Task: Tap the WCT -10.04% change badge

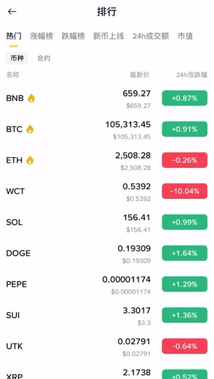Action: [x=185, y=191]
